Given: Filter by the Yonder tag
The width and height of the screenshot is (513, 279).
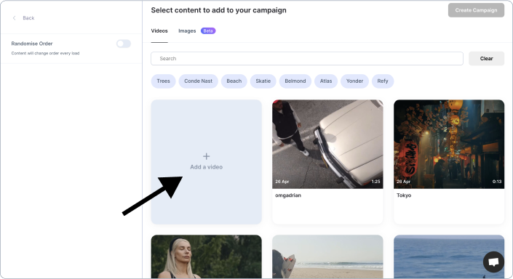Looking at the screenshot, I should point(354,81).
